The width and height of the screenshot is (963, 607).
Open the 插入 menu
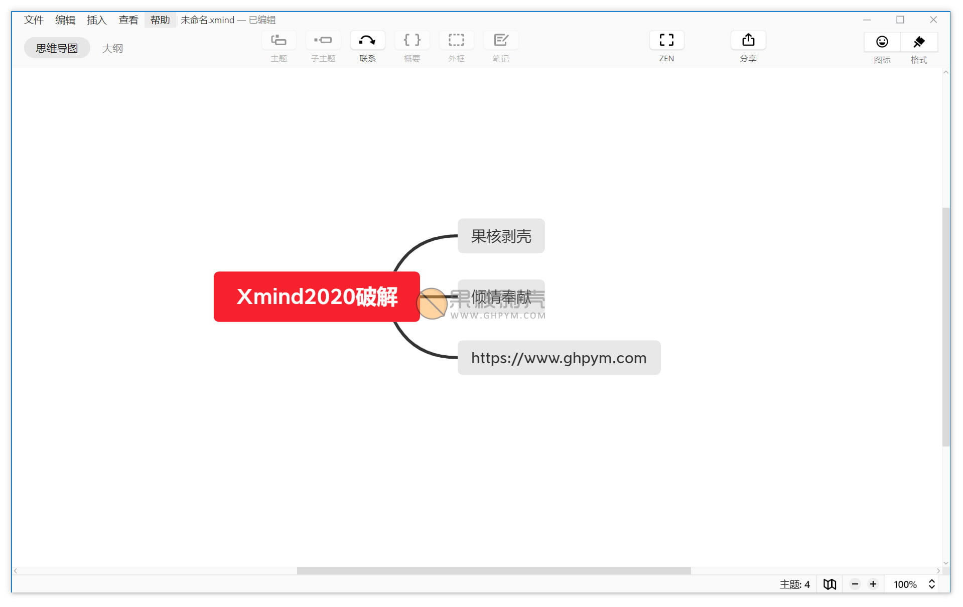[97, 20]
